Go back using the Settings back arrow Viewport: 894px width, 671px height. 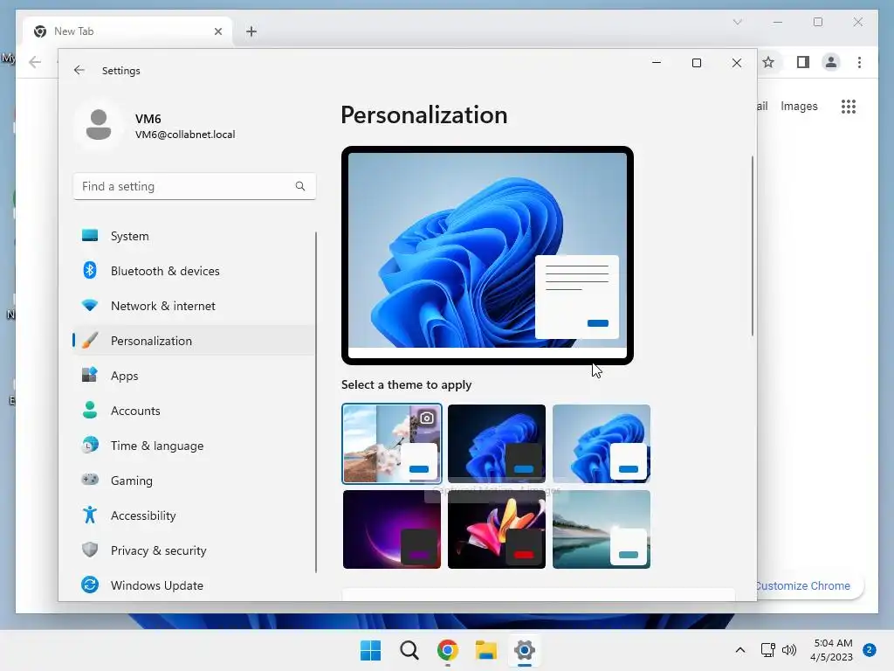(x=79, y=70)
